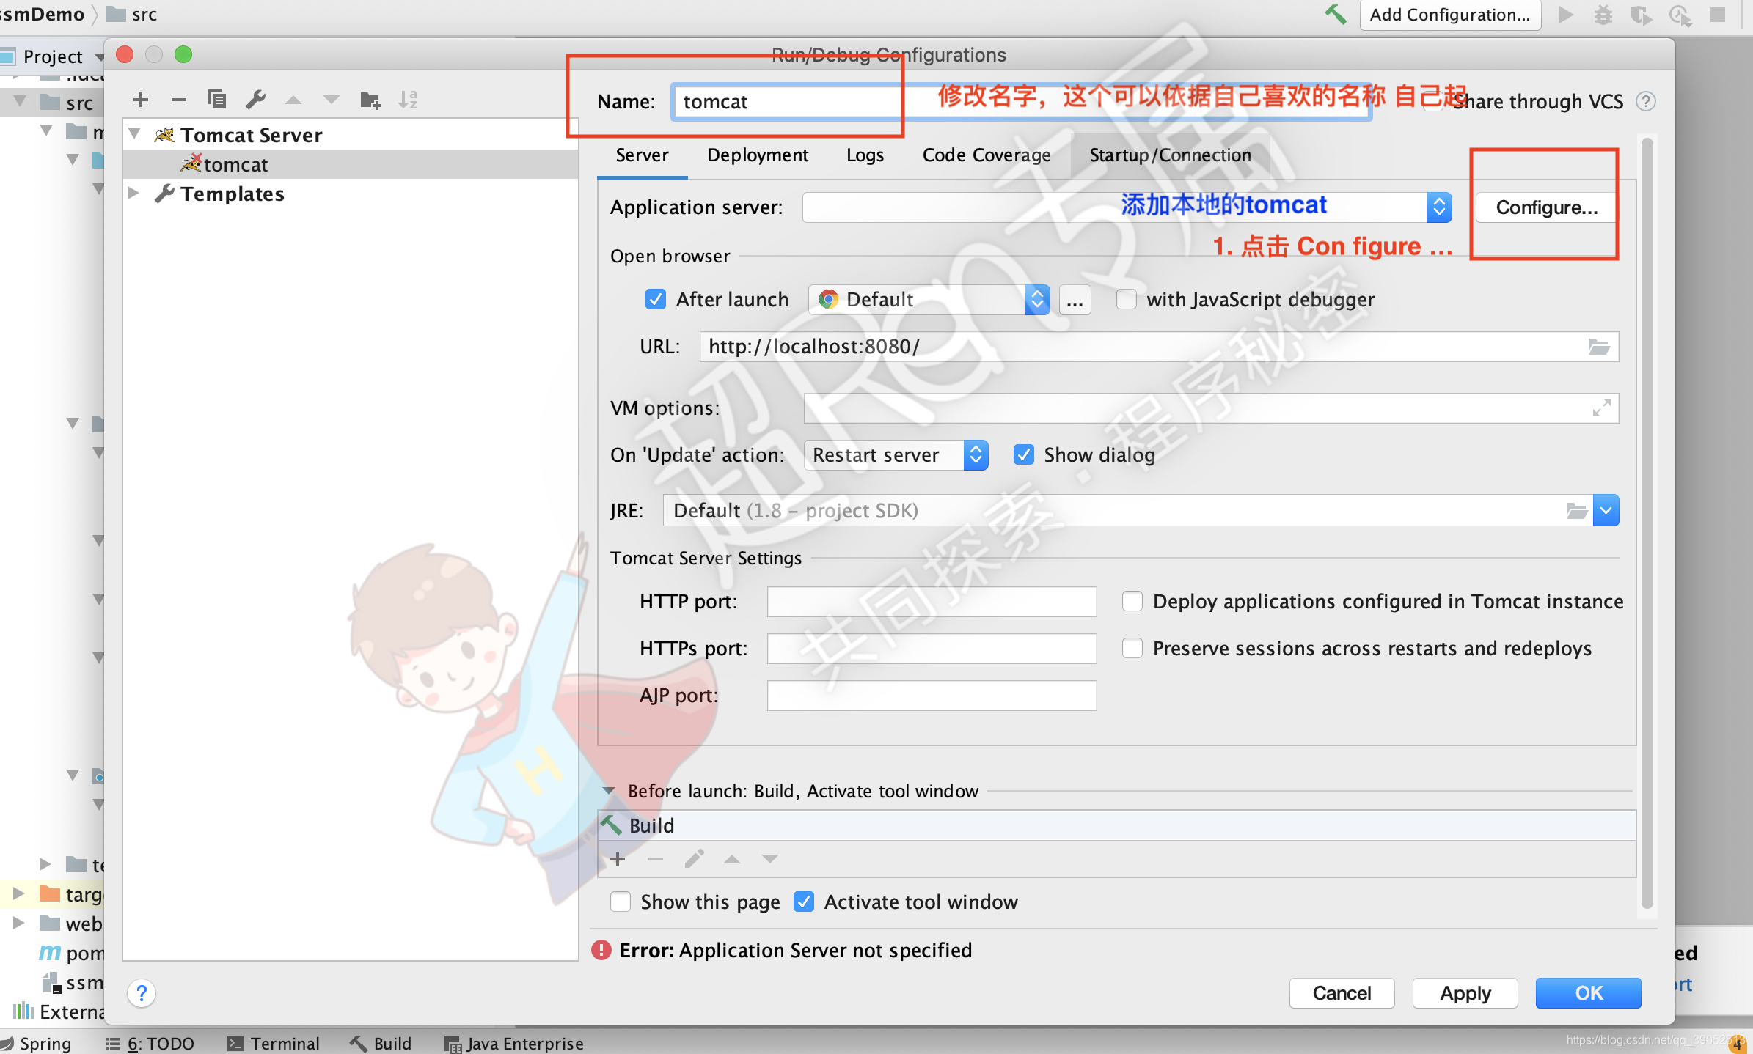Open Java Enterprise tool window
1753x1054 pixels.
[x=514, y=1043]
